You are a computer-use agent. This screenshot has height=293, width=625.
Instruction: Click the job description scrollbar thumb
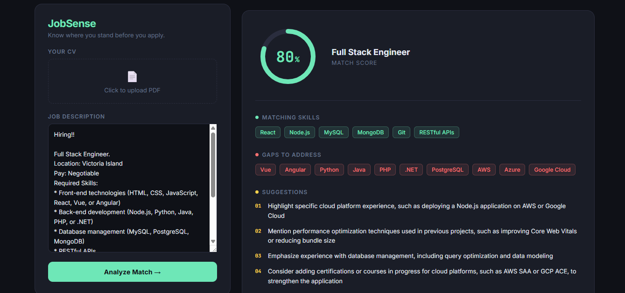tap(213, 165)
